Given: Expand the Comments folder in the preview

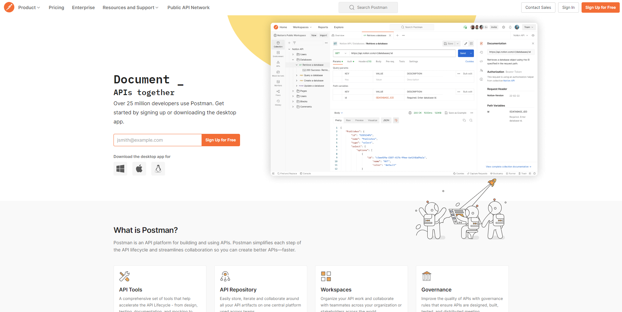Looking at the screenshot, I should [293, 107].
